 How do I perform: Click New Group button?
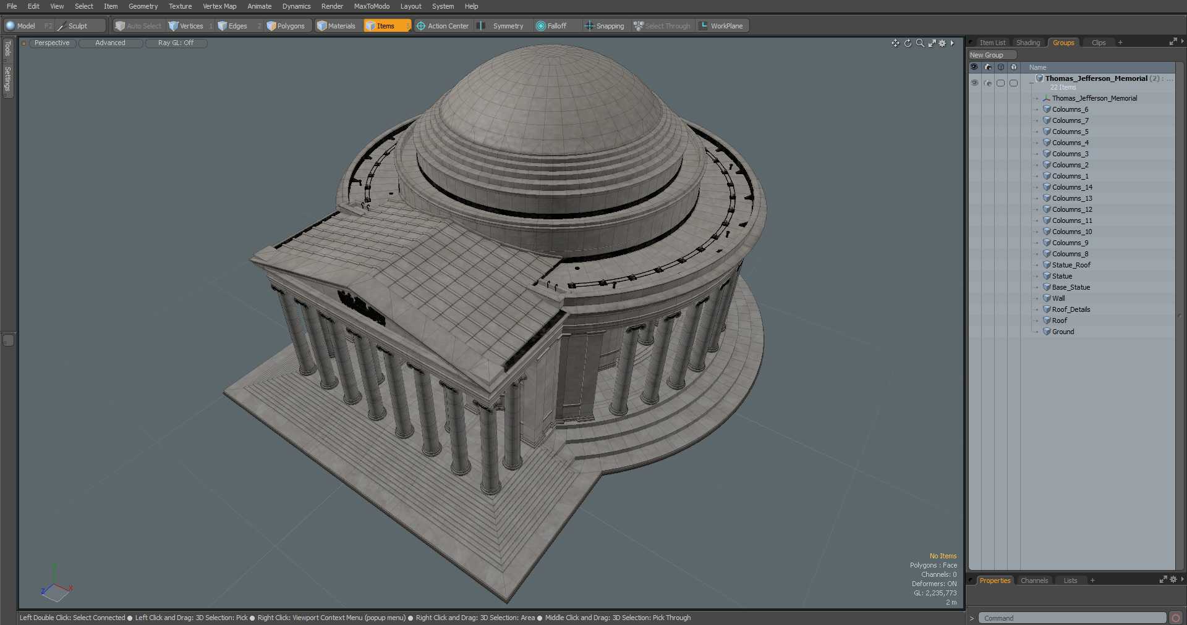click(992, 55)
